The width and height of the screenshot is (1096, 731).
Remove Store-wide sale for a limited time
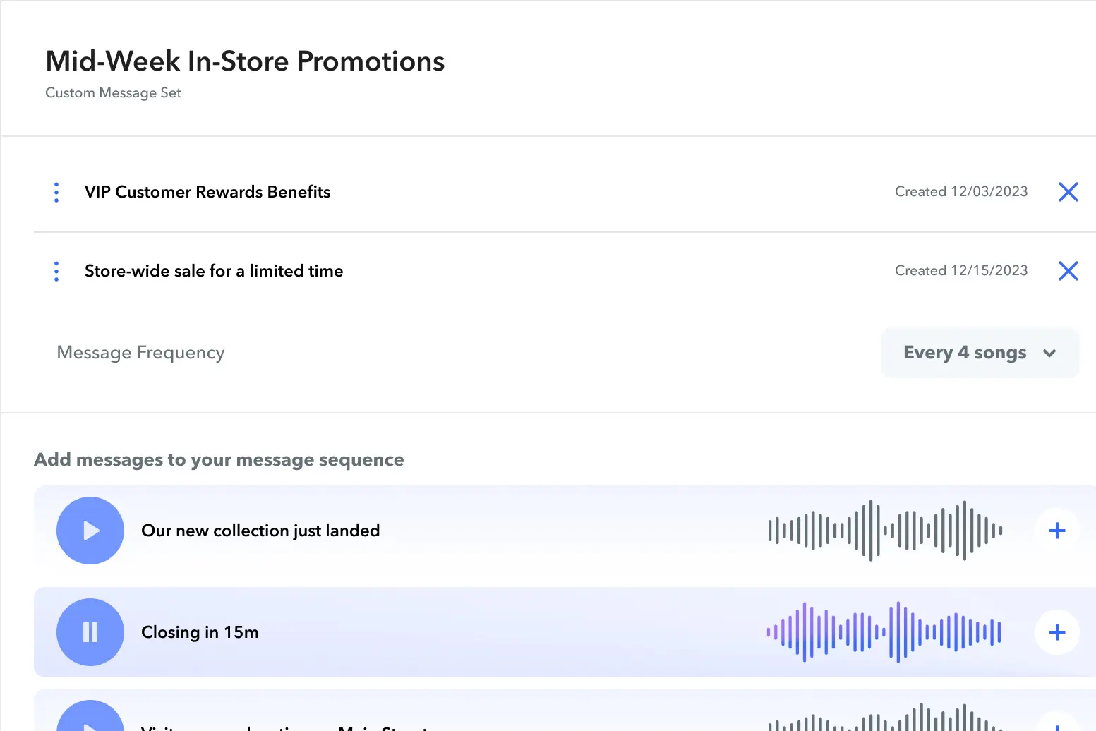(x=1068, y=271)
